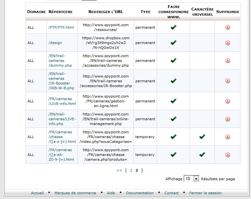Image resolution: width=251 pixels, height=199 pixels.
Task: Open /FR/cameras/LIVE-info.html directory link
Action: [62, 101]
